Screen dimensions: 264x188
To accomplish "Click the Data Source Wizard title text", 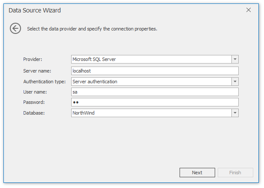I will pos(35,10).
